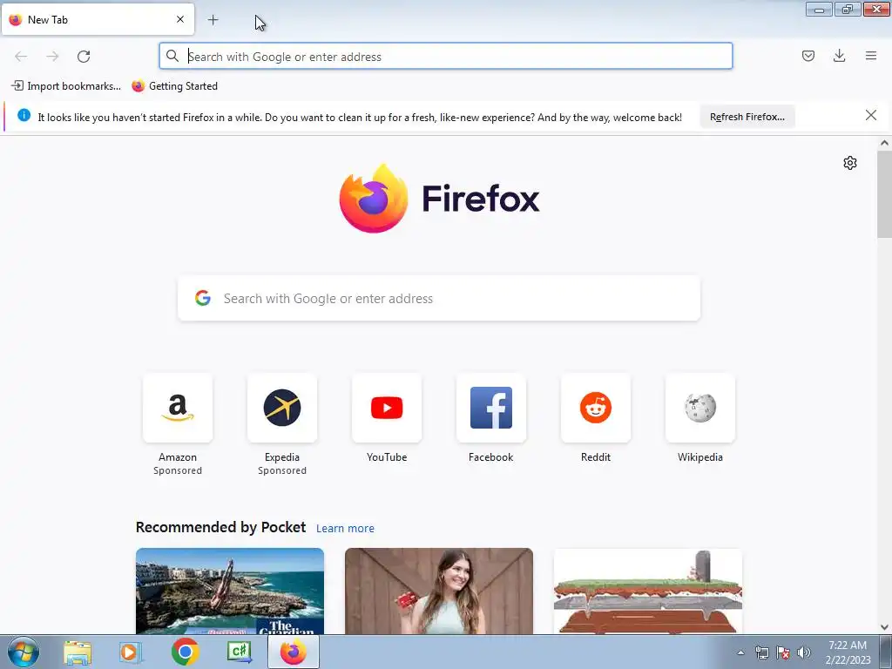892x669 pixels.
Task: Open a new tab with the plus button
Action: (x=213, y=20)
